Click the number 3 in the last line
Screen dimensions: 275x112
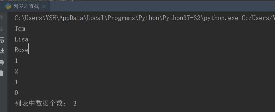pyautogui.click(x=75, y=104)
